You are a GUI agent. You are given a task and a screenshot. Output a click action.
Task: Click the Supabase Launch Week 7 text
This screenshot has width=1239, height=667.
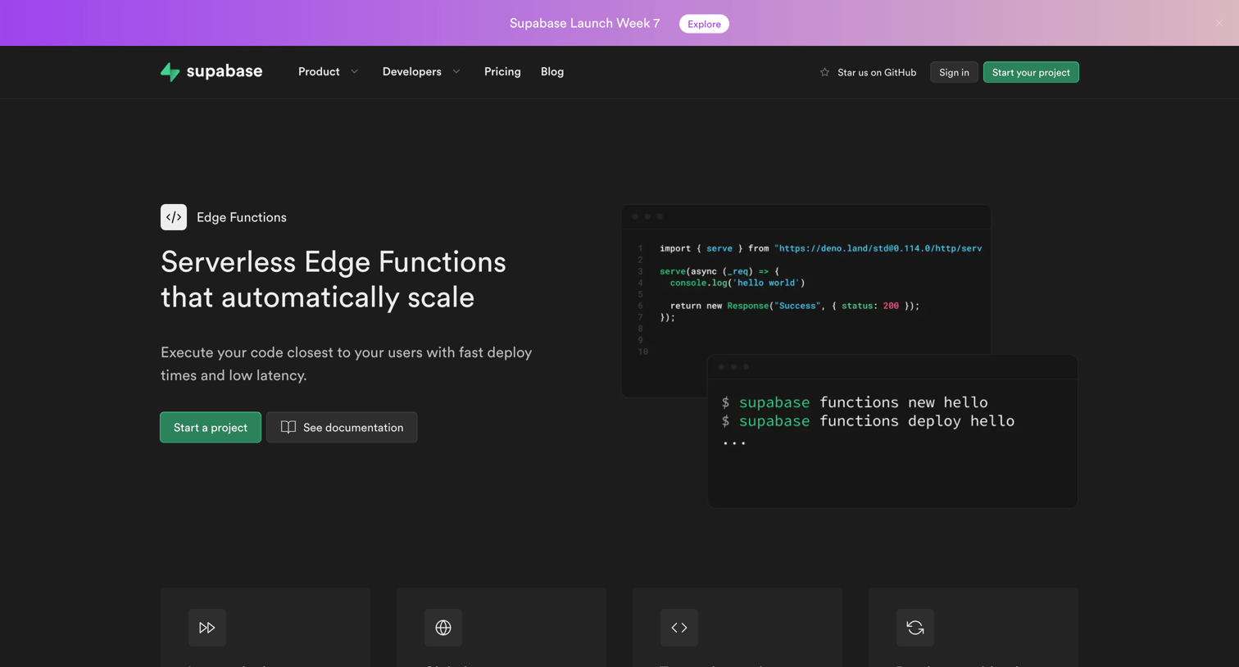(x=584, y=23)
